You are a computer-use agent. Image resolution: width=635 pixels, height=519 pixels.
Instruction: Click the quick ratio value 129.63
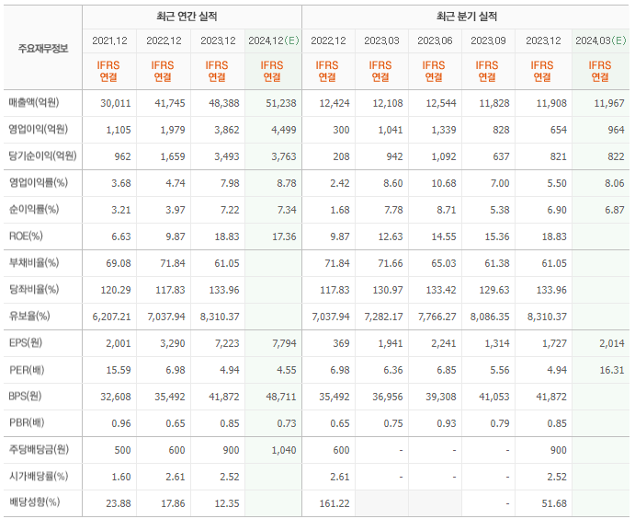coord(494,290)
